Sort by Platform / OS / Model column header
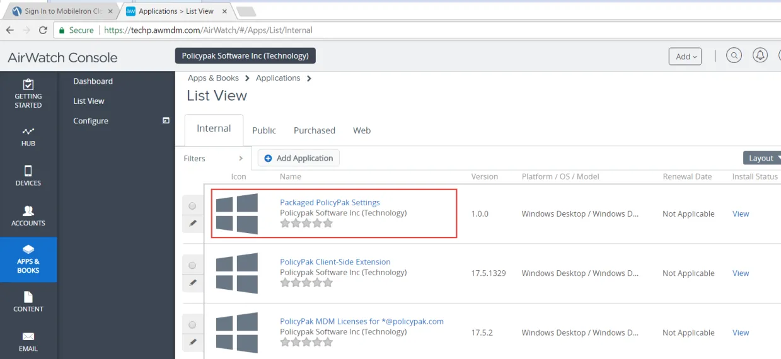This screenshot has height=359, width=781. 560,176
